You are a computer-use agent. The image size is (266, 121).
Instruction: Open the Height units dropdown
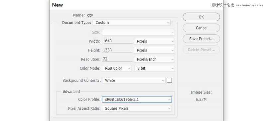click(x=154, y=50)
